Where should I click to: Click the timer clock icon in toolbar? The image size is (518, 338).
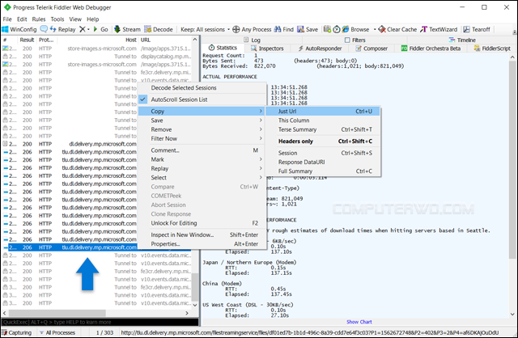click(337, 29)
